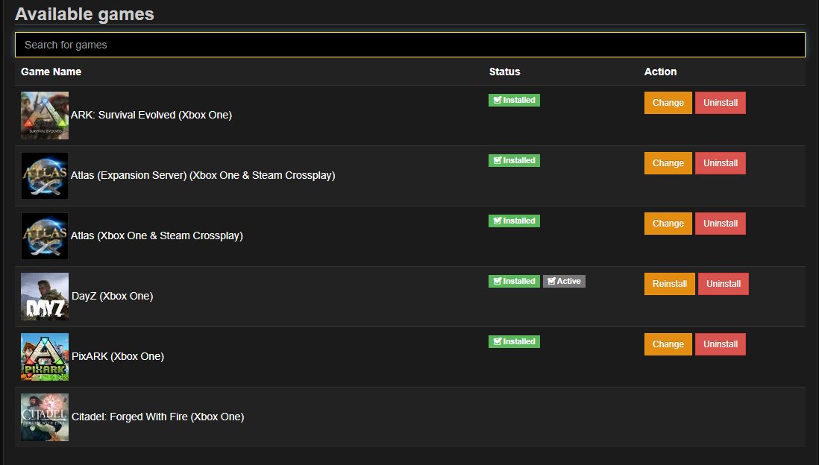This screenshot has width=819, height=465.
Task: Click the Atlas (Expansion Server) game name
Action: pyautogui.click(x=203, y=175)
